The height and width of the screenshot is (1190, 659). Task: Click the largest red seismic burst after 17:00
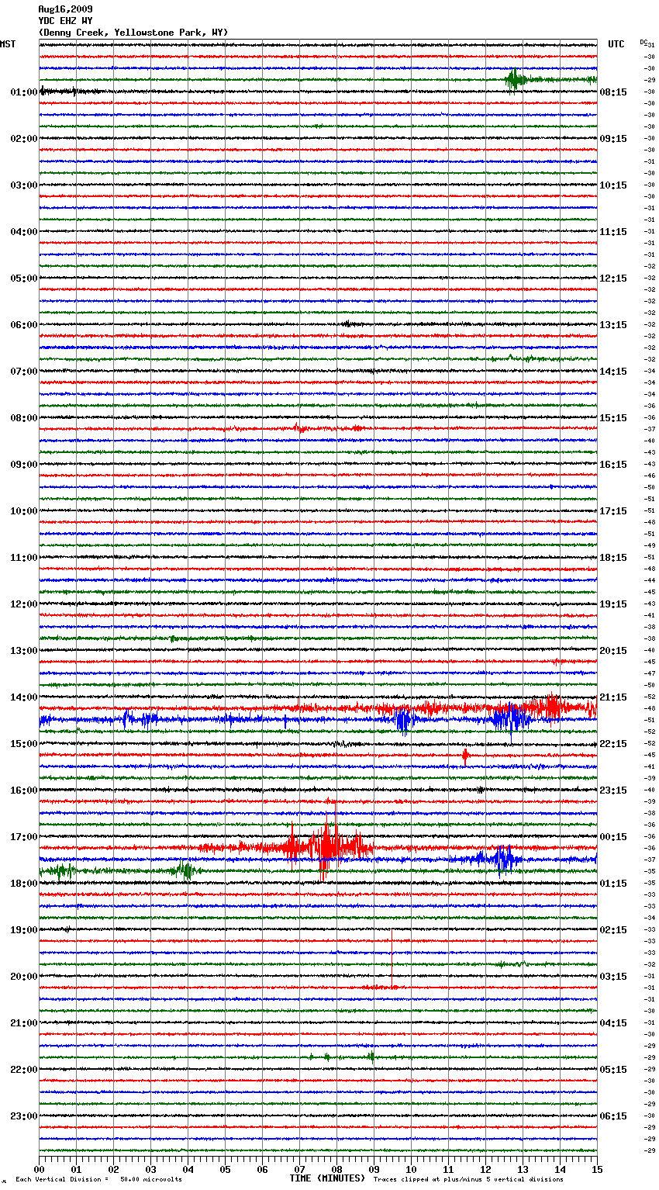point(326,846)
